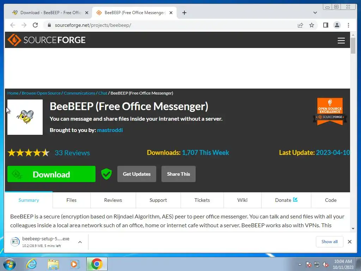The width and height of the screenshot is (361, 271).
Task: Close the BeeBEEP (Free Office Messenger) tab
Action: click(x=171, y=13)
